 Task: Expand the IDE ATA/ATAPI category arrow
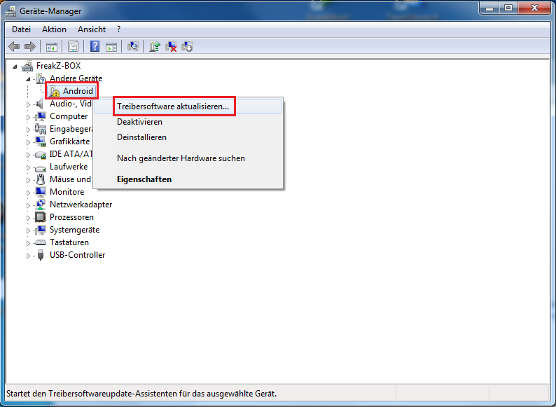pos(29,155)
